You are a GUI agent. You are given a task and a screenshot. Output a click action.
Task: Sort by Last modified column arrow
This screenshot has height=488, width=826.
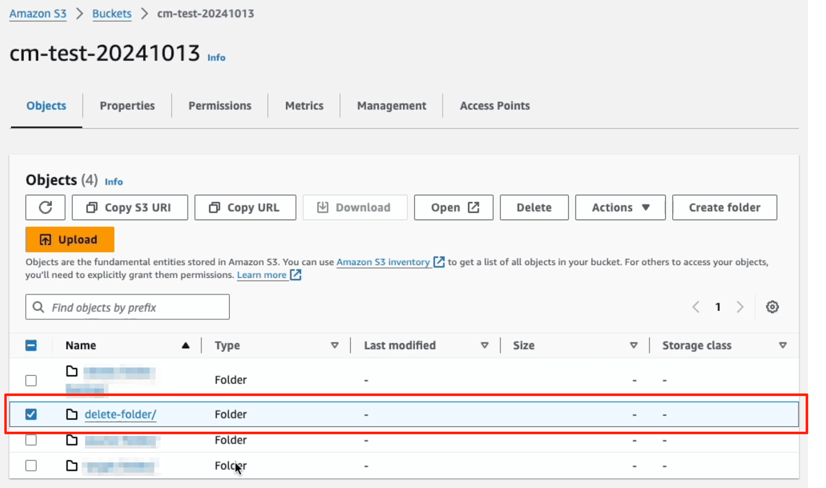coord(484,345)
